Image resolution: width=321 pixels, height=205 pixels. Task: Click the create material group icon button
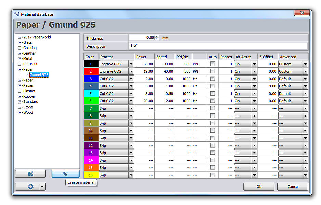pyautogui.click(x=30, y=174)
